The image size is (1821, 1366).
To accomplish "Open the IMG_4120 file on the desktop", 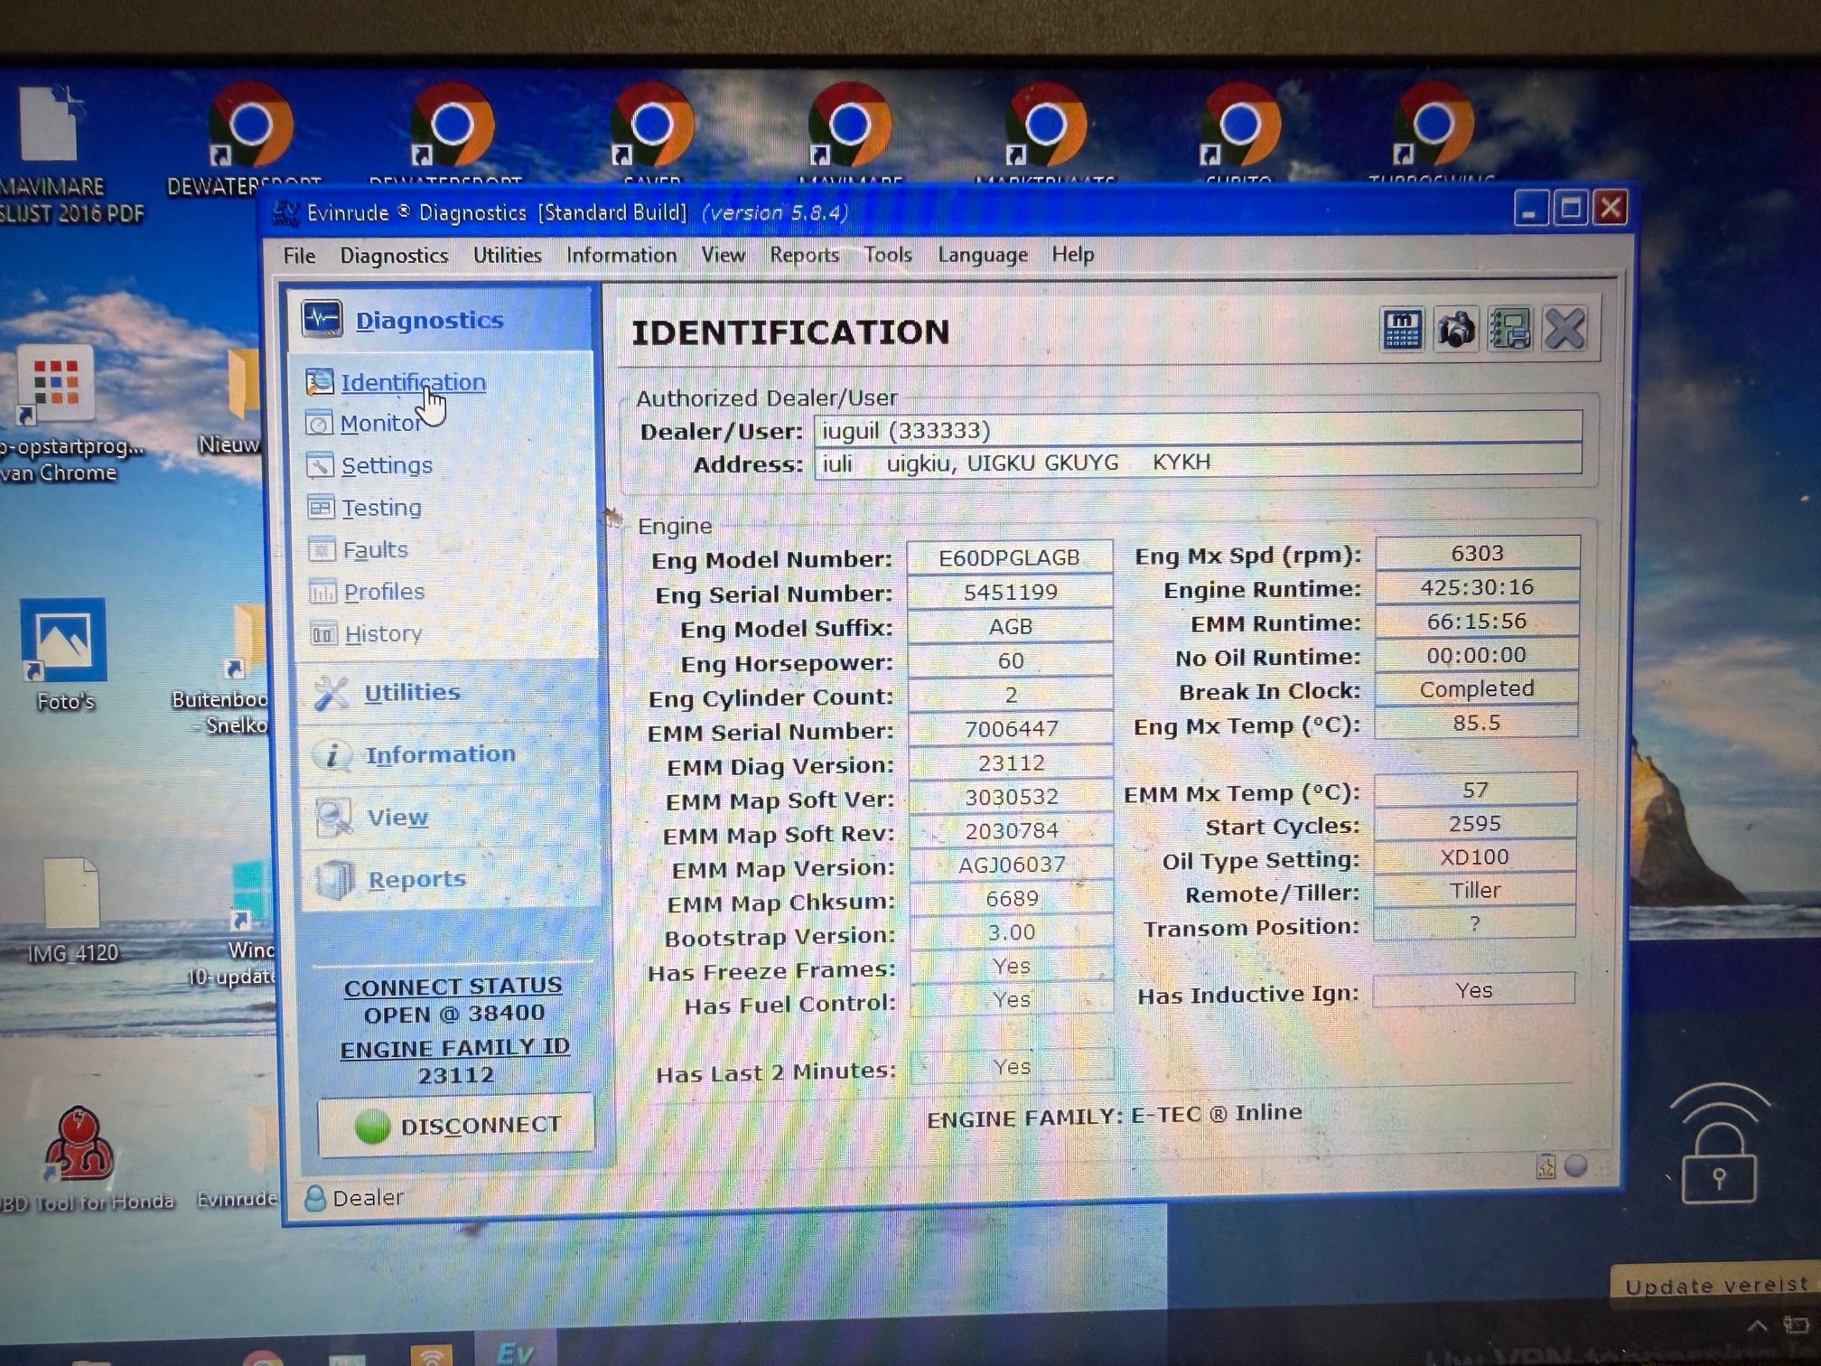I will 72,908.
